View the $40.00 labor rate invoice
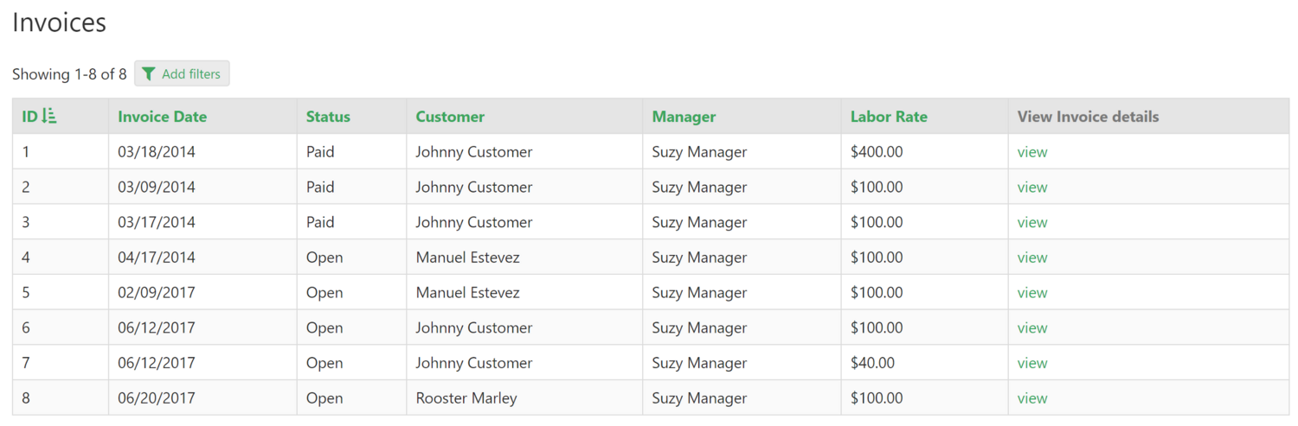The width and height of the screenshot is (1298, 426). 1032,363
